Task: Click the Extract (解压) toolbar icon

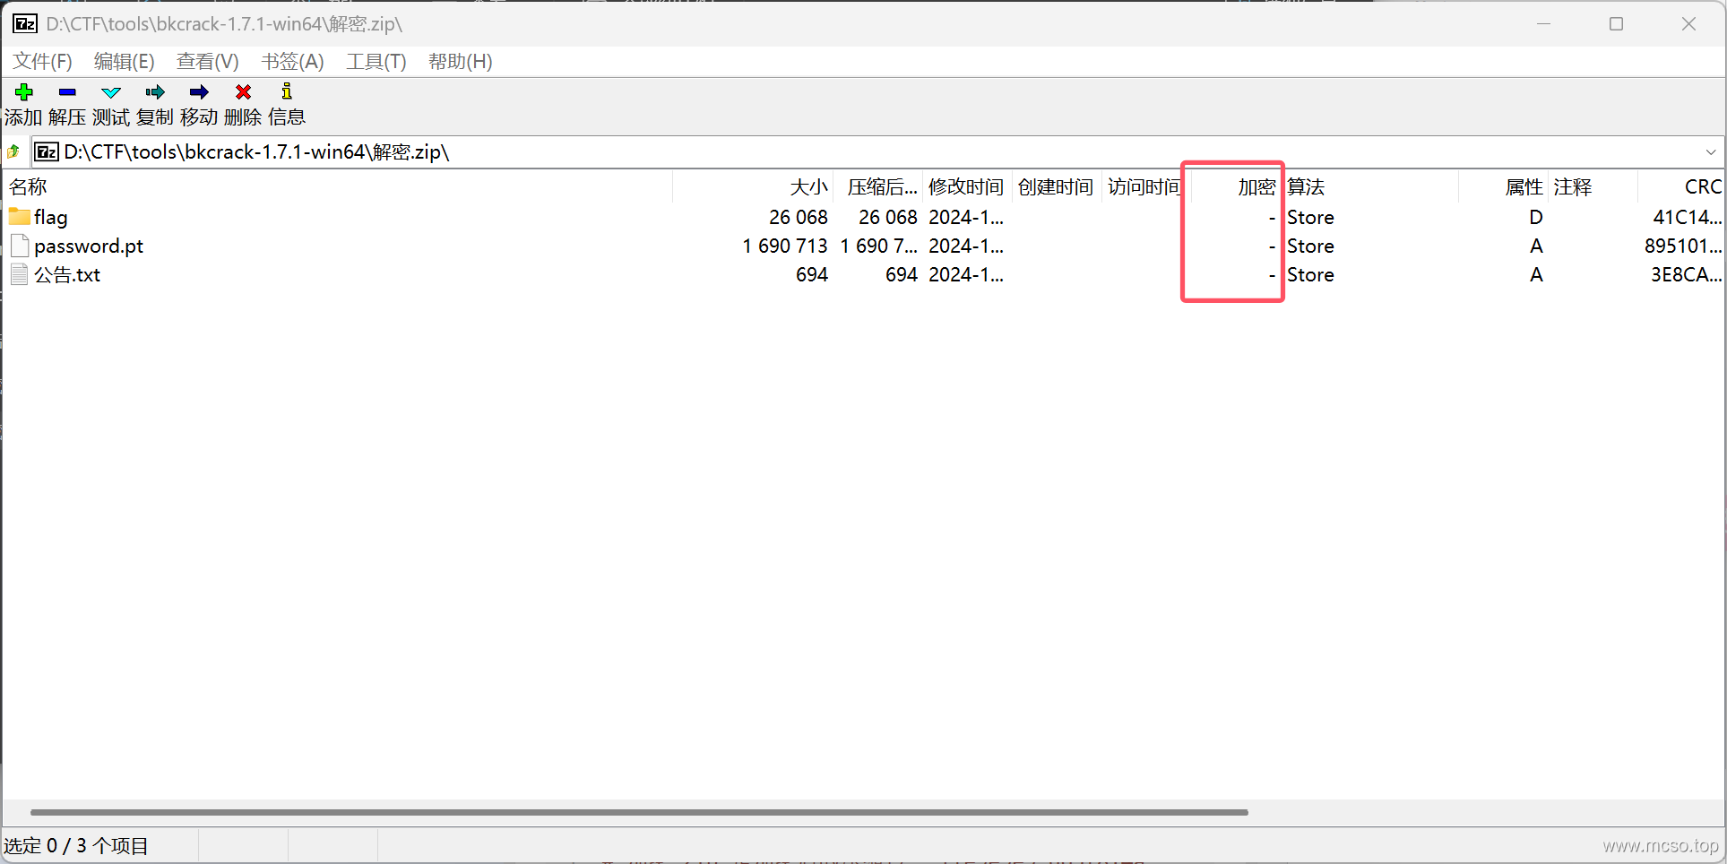Action: point(67,92)
